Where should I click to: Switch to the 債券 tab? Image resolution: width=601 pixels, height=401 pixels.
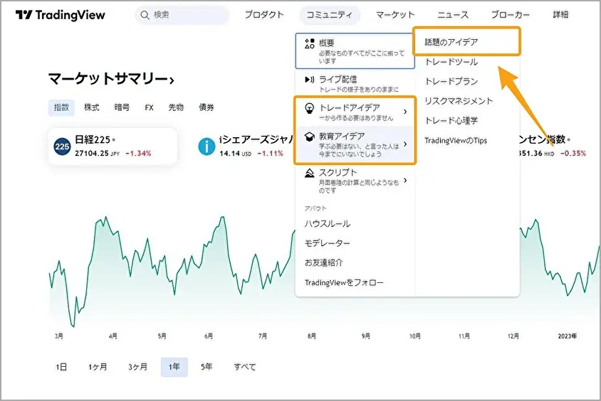click(207, 107)
